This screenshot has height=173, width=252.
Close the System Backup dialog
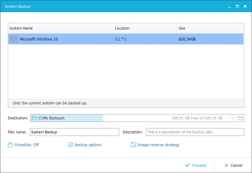click(x=245, y=6)
